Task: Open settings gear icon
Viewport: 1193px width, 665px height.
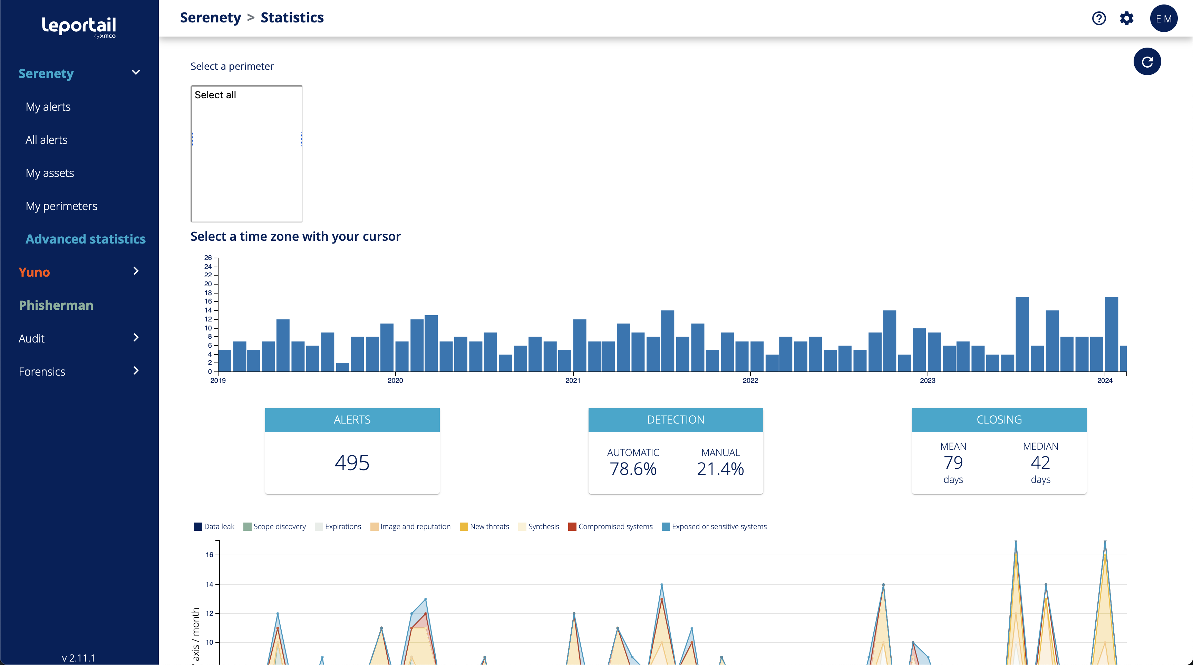Action: coord(1126,18)
